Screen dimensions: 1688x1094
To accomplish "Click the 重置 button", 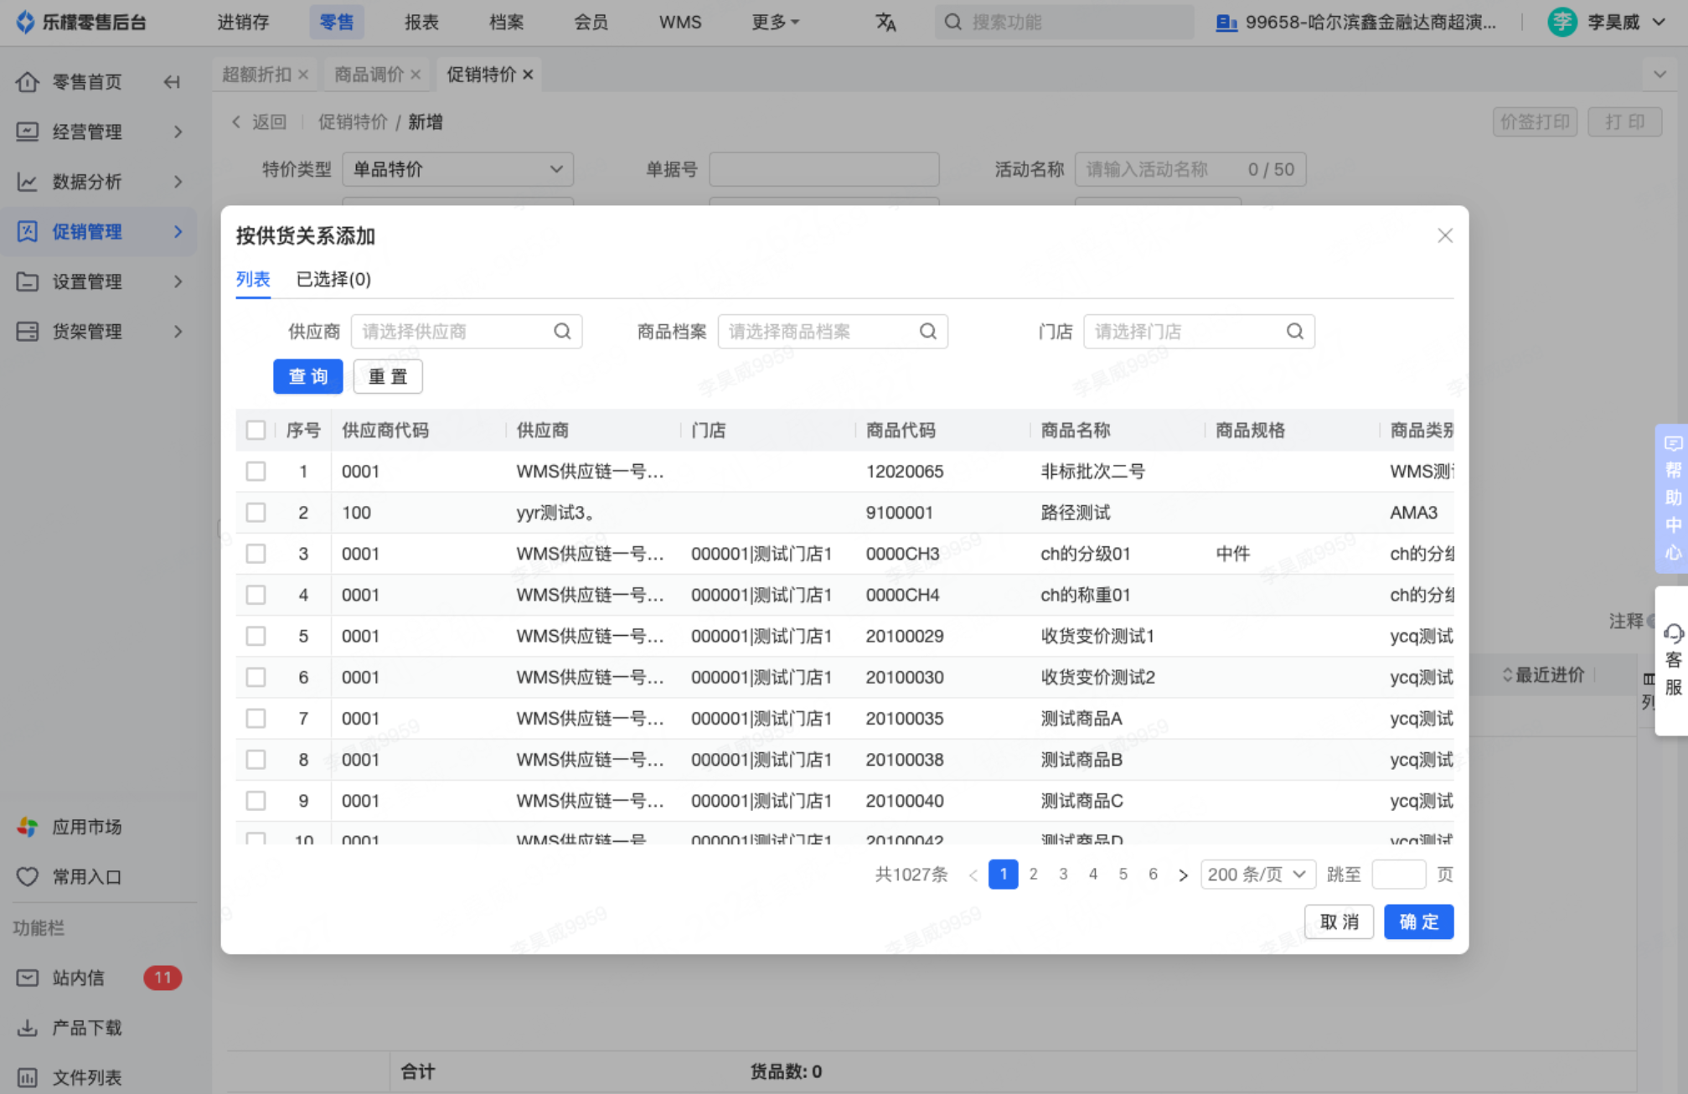I will [388, 377].
